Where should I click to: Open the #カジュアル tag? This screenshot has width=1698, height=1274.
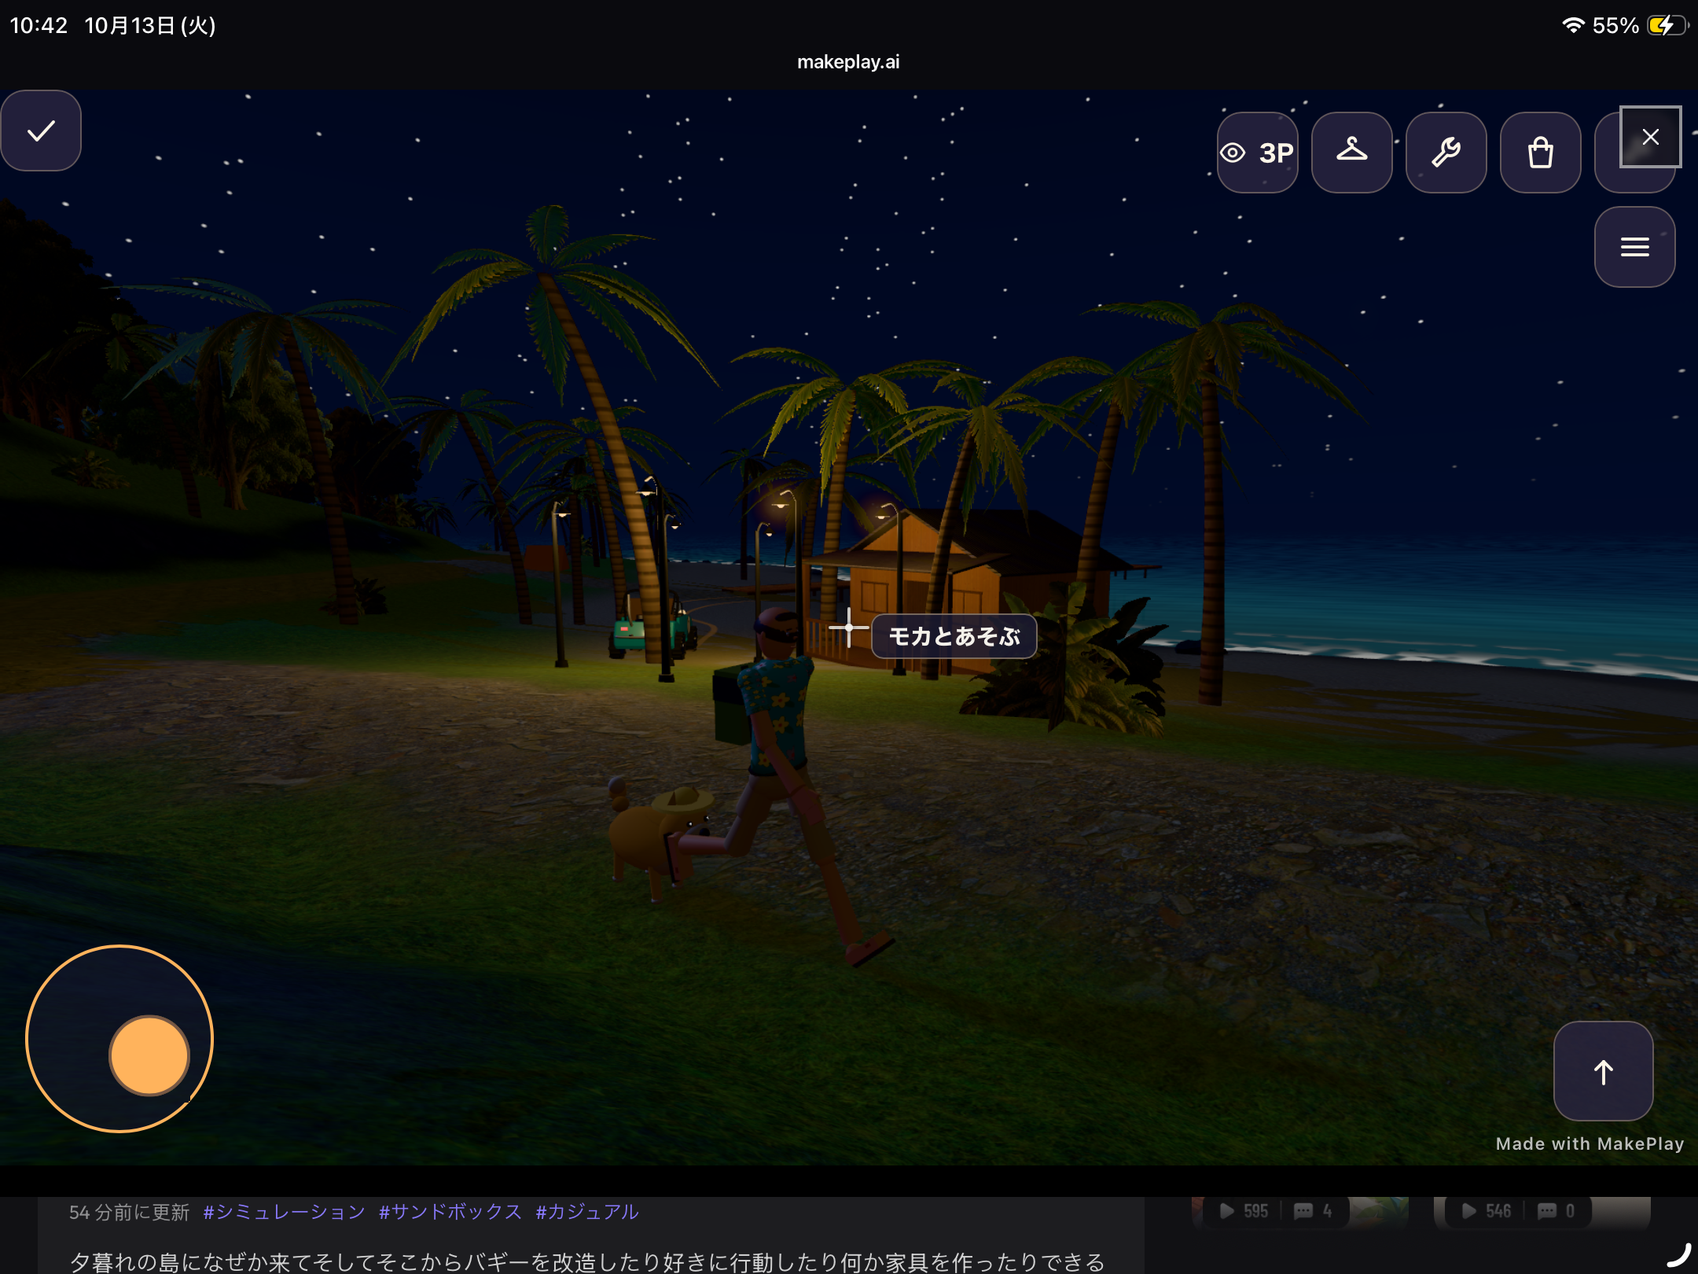click(x=586, y=1212)
